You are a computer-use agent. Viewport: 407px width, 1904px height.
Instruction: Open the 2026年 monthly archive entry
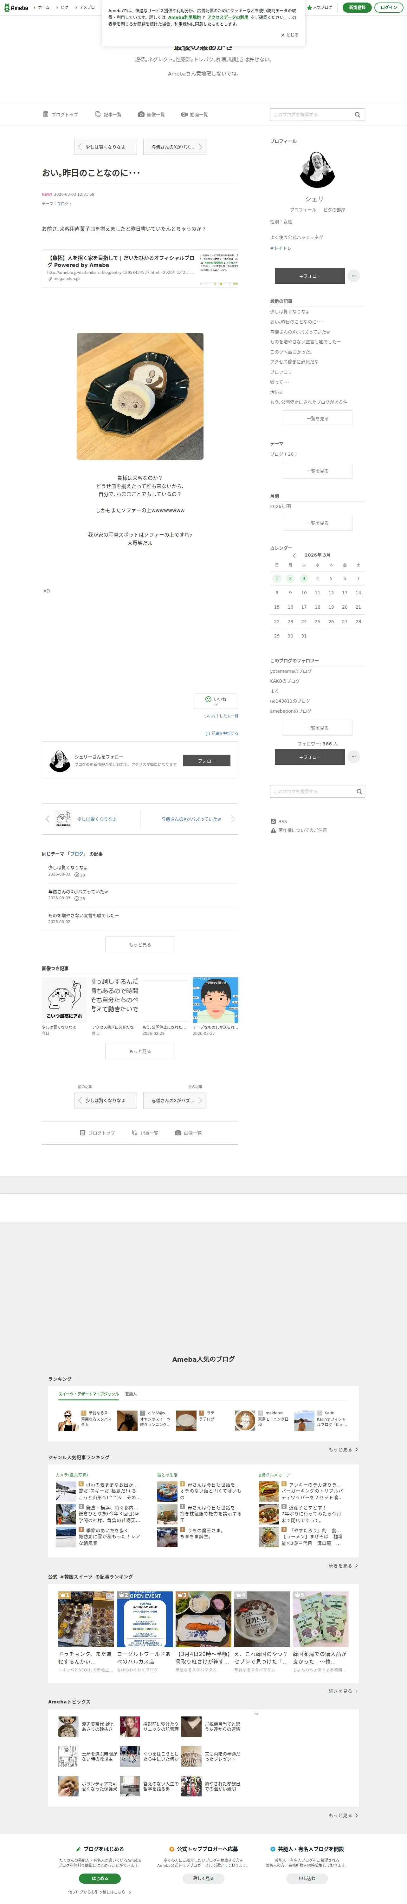click(x=281, y=506)
